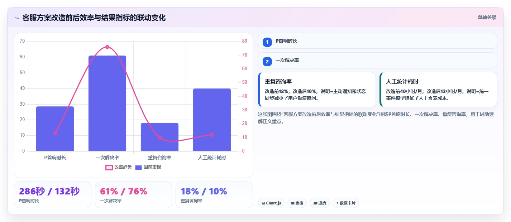Viewport: 511px width, 222px height.
Task: Click the number 2 badge icon
Action: pyautogui.click(x=267, y=62)
